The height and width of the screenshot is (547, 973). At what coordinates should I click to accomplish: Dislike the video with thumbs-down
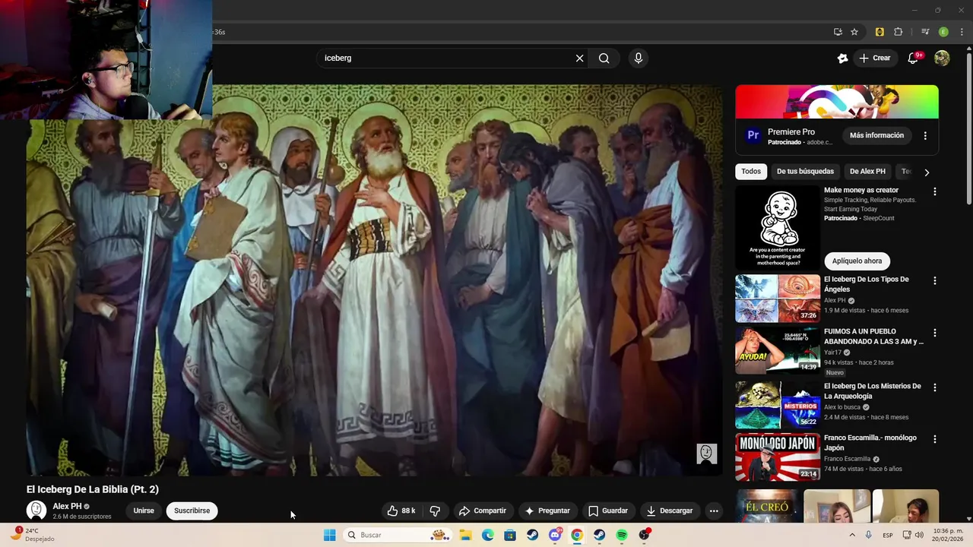(x=435, y=511)
